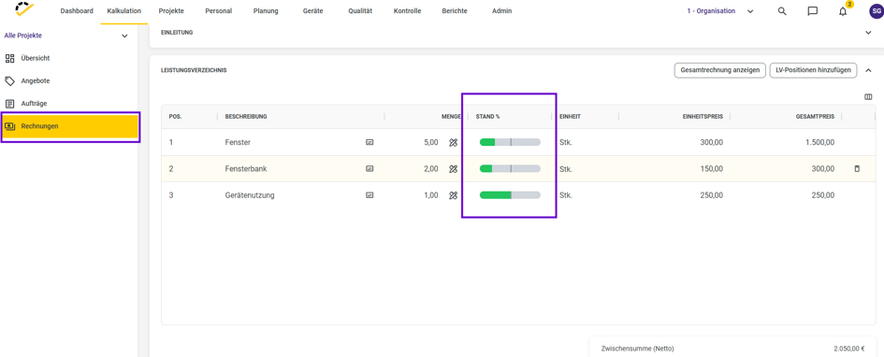
Task: Open Angebote in the sidebar
Action: click(35, 81)
